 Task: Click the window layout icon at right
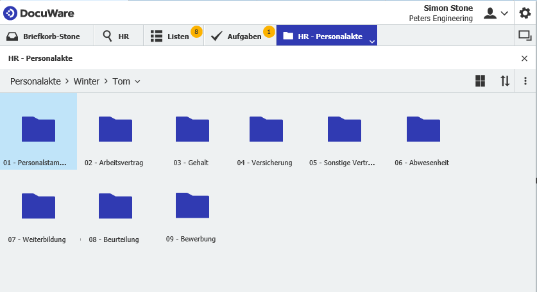coord(524,36)
